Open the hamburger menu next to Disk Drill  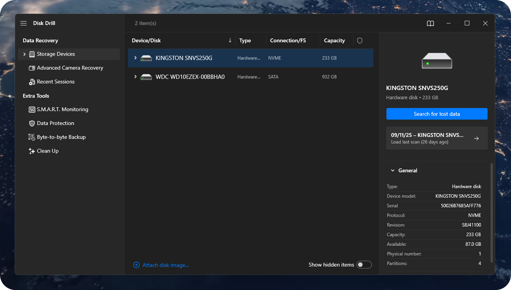(x=24, y=23)
